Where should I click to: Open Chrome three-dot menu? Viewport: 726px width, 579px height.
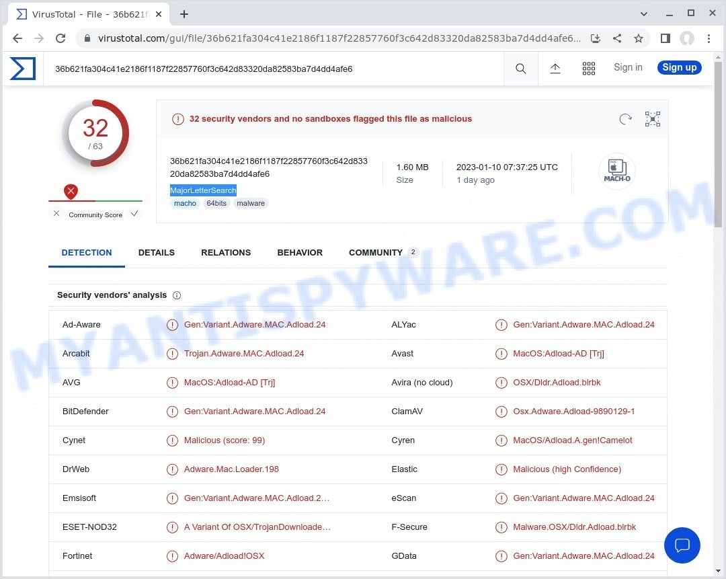coord(709,38)
